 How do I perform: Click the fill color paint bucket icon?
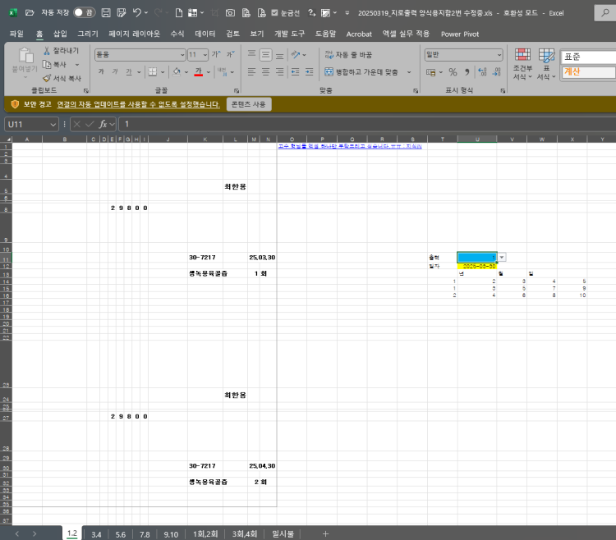click(178, 72)
